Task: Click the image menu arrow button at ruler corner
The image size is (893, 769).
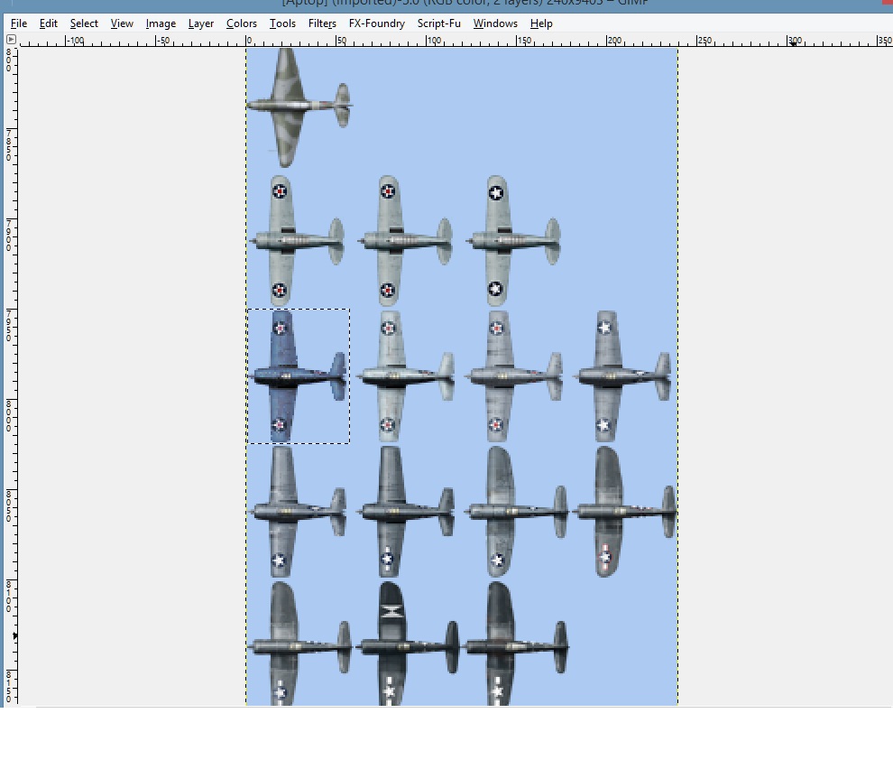Action: tap(11, 40)
